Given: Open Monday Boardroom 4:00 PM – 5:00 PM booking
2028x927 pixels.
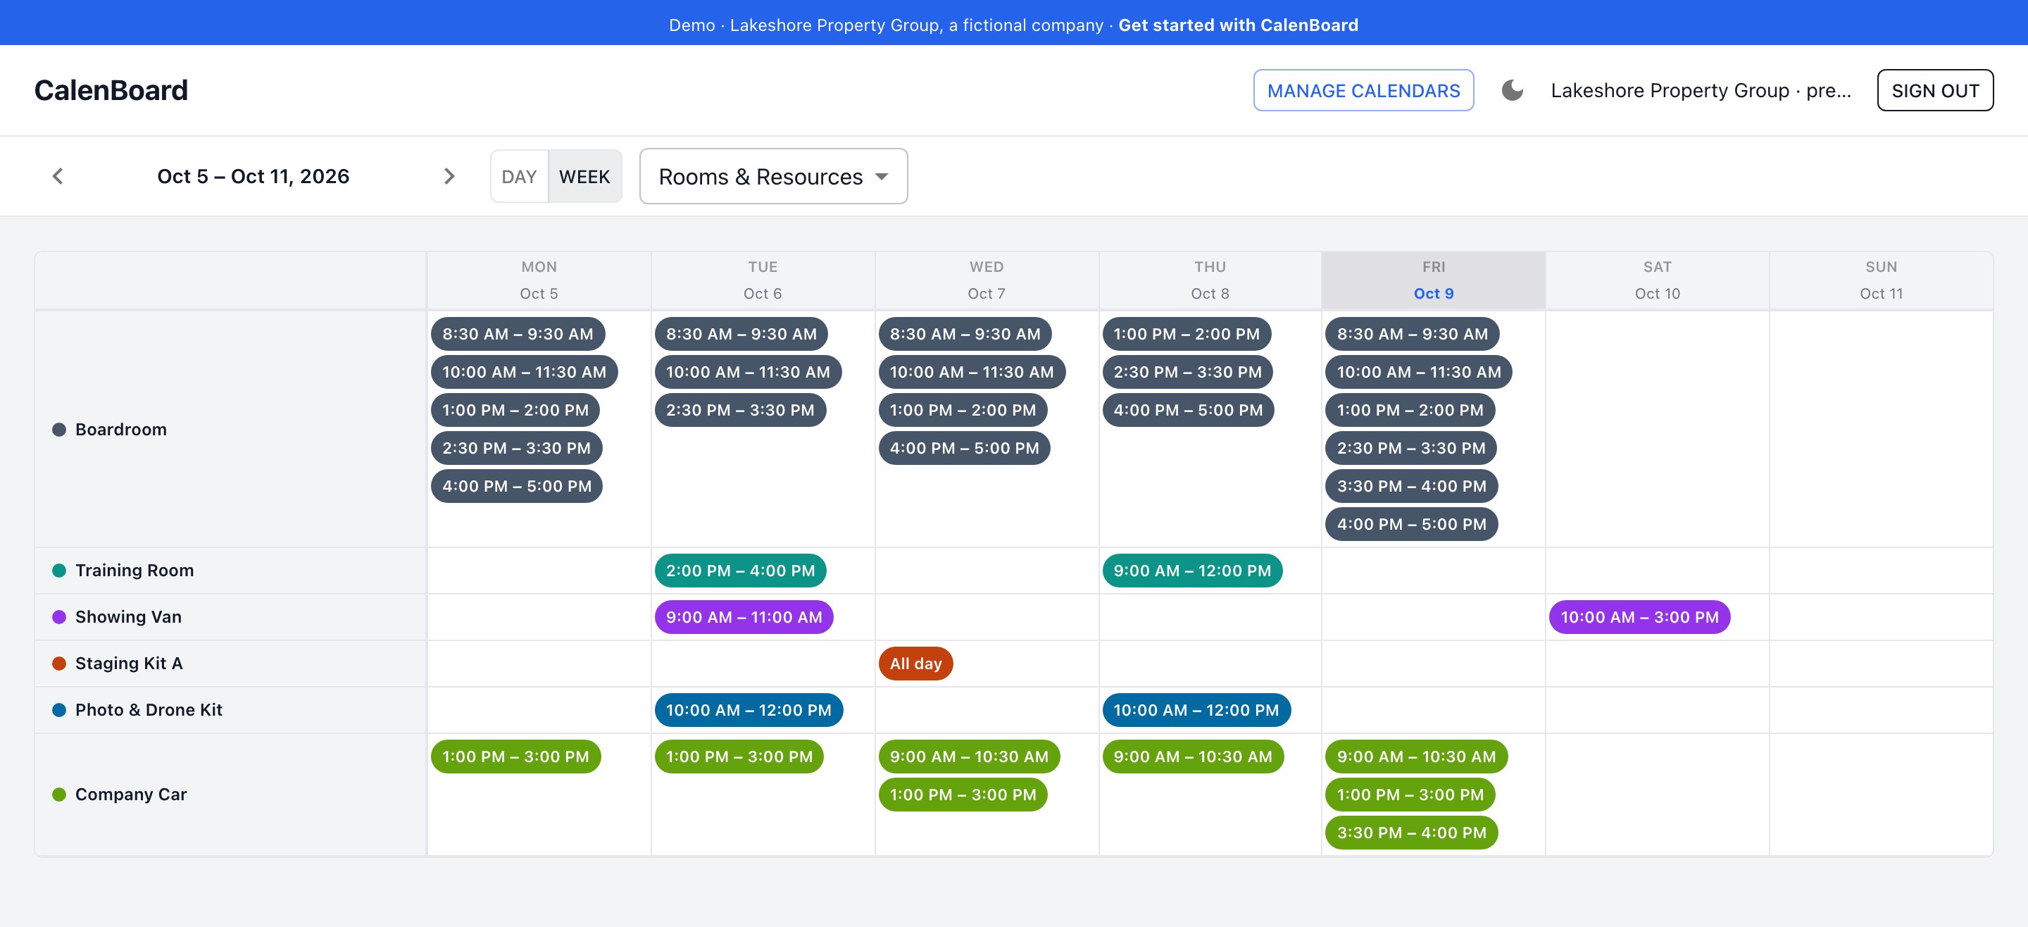Looking at the screenshot, I should pyautogui.click(x=516, y=486).
